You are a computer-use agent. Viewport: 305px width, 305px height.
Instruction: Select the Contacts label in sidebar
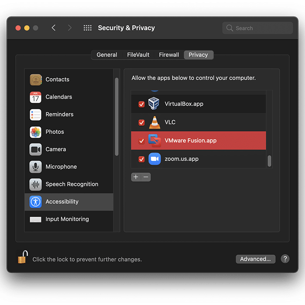point(58,80)
